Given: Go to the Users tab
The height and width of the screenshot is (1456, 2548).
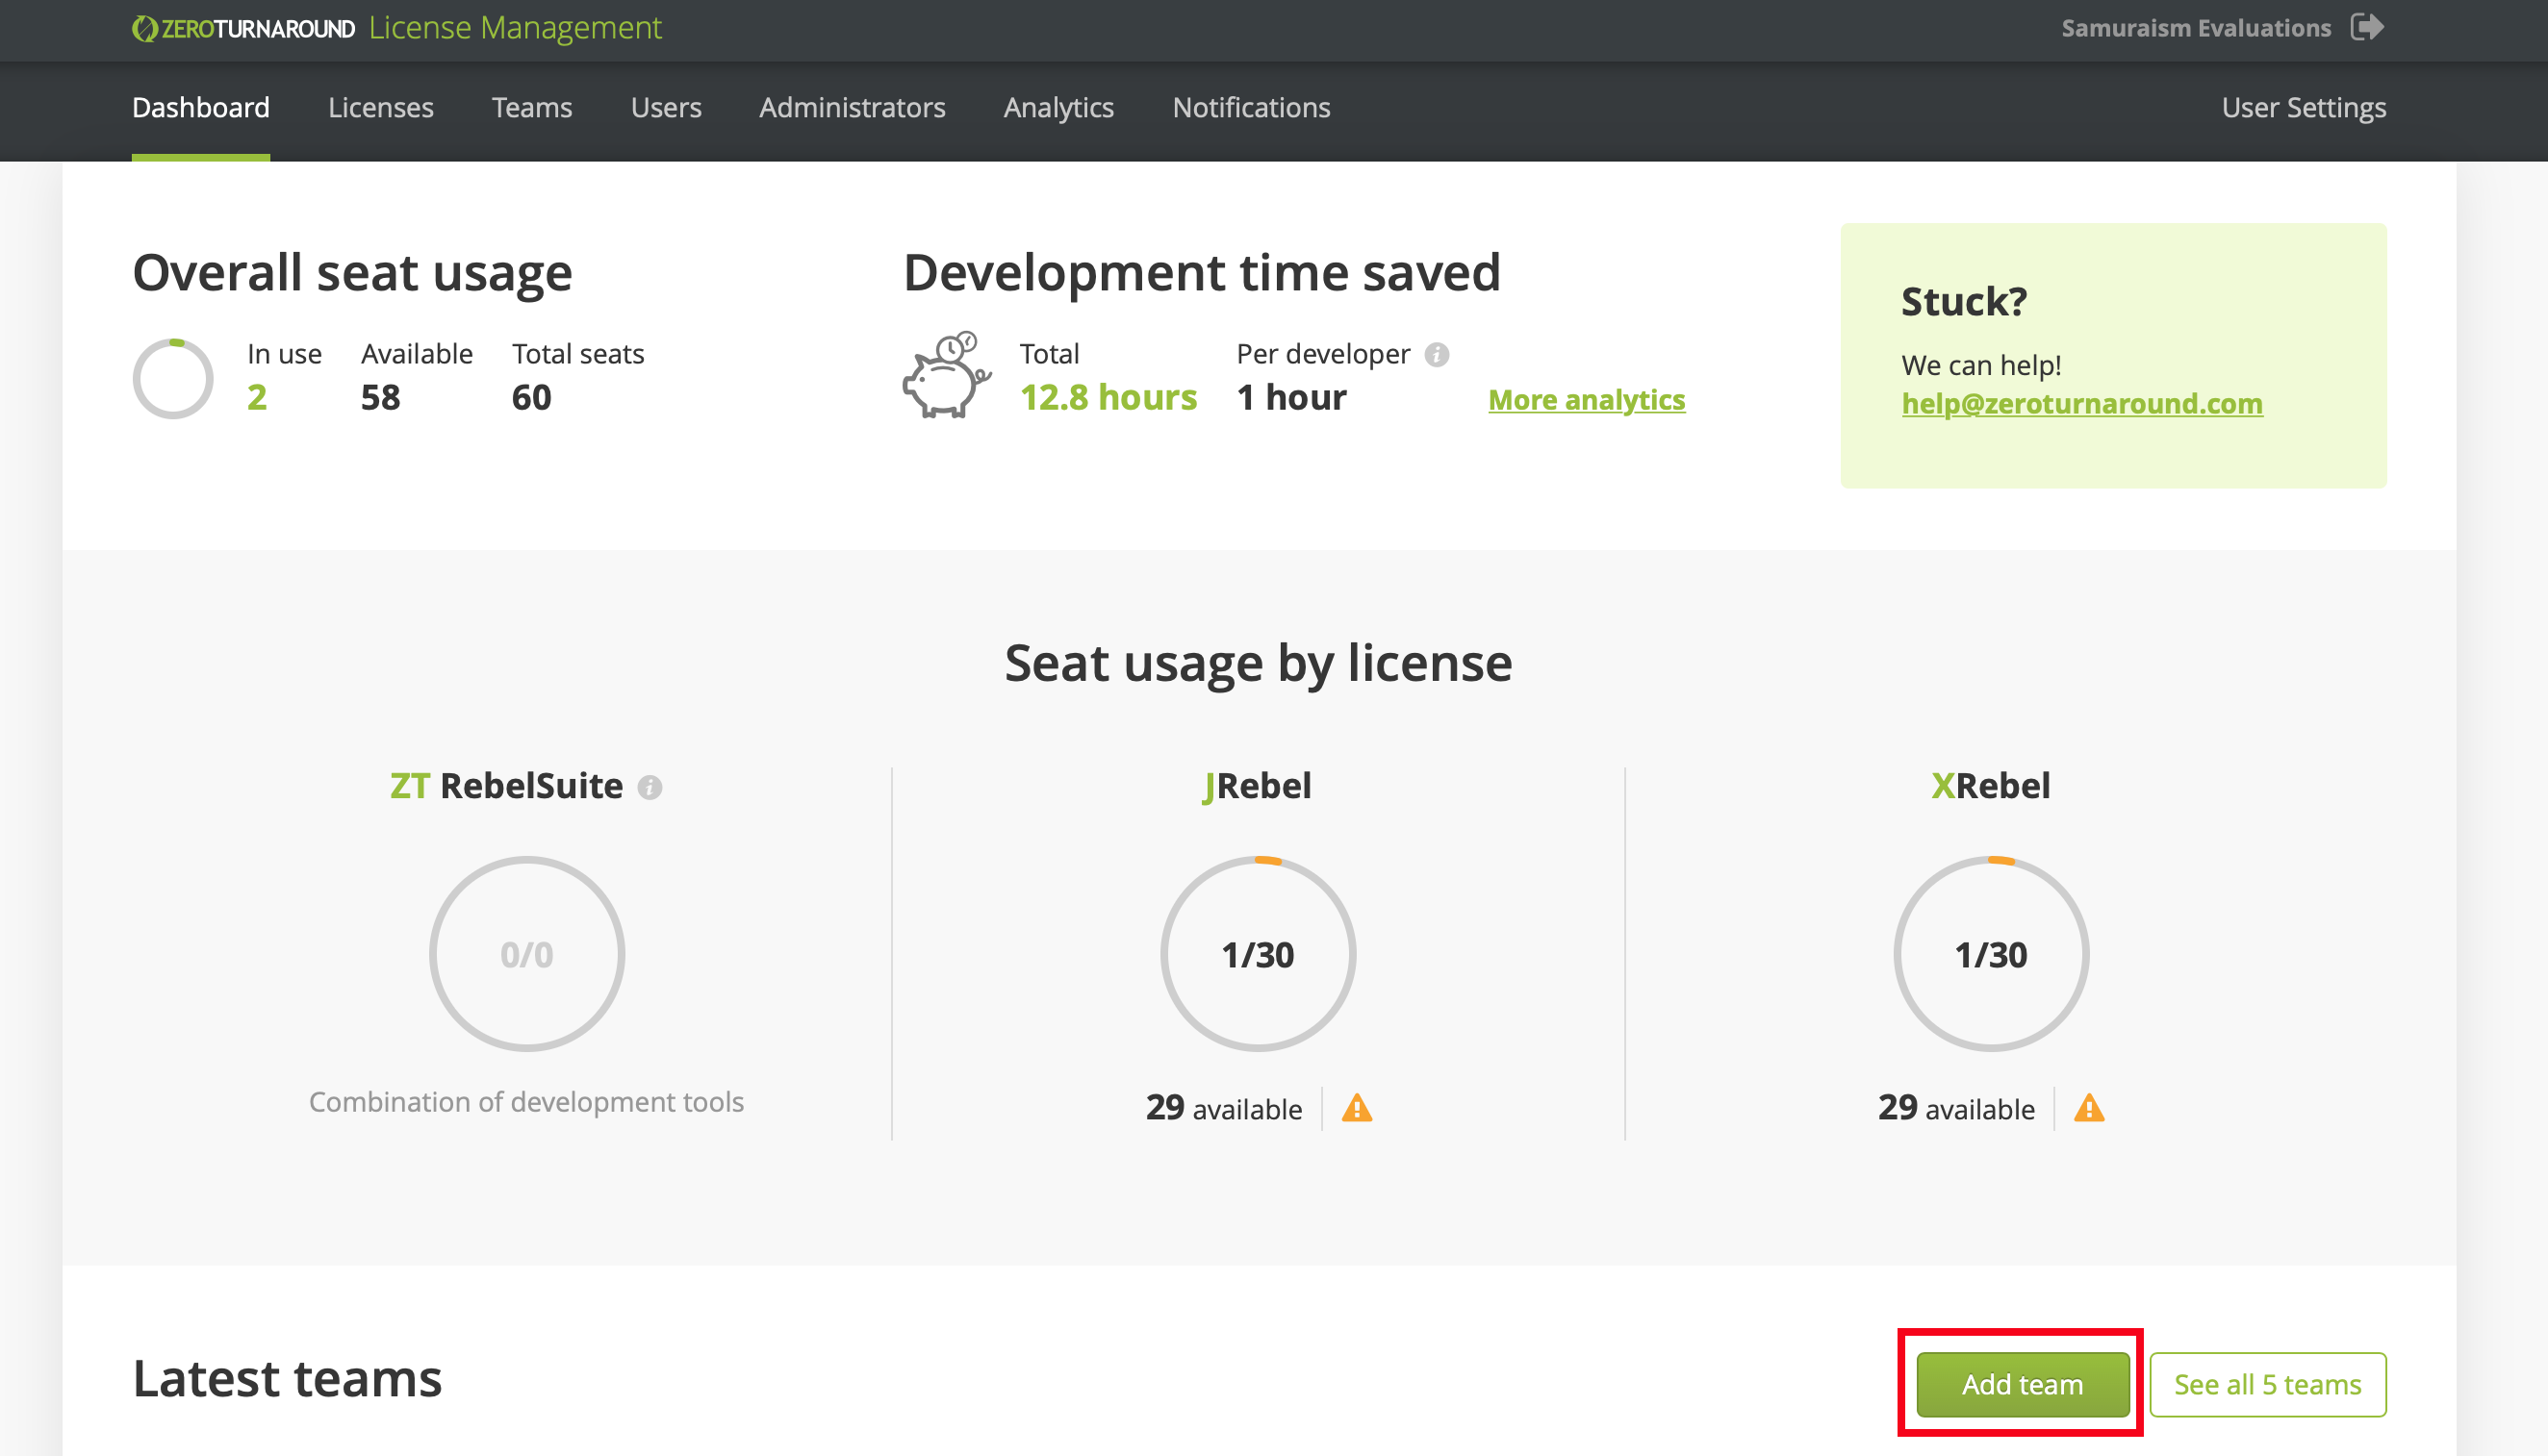Looking at the screenshot, I should coord(666,107).
